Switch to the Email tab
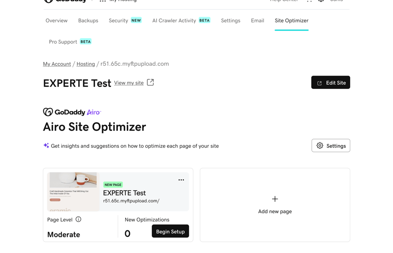 pyautogui.click(x=257, y=21)
